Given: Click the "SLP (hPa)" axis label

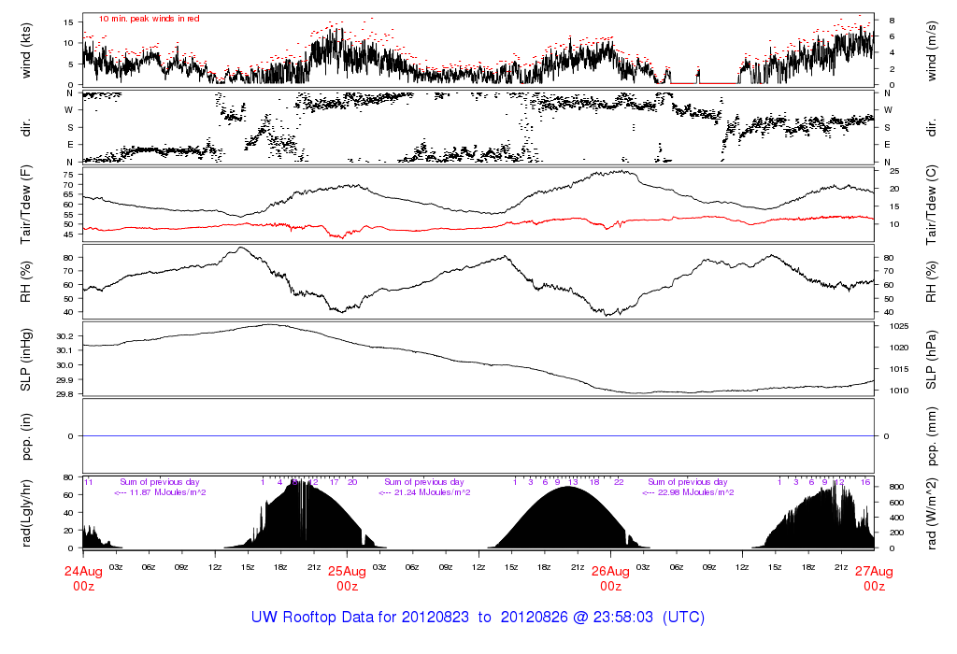Looking at the screenshot, I should click(933, 360).
